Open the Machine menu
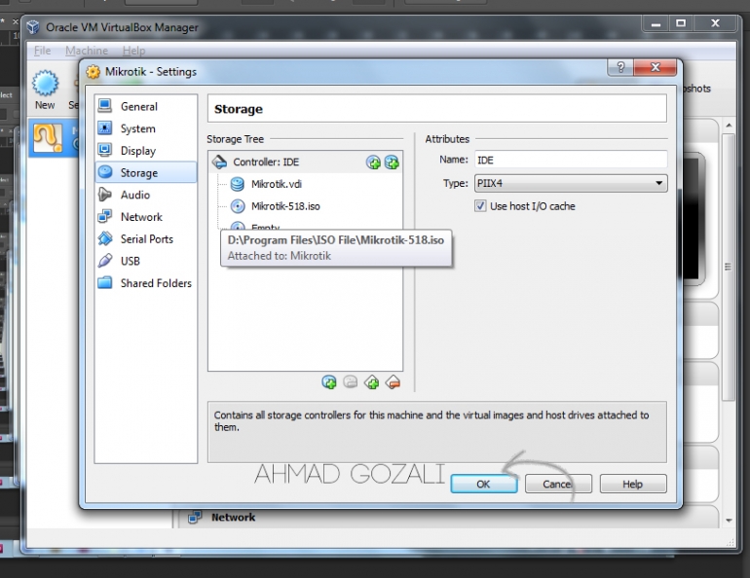The height and width of the screenshot is (578, 750). [x=87, y=51]
